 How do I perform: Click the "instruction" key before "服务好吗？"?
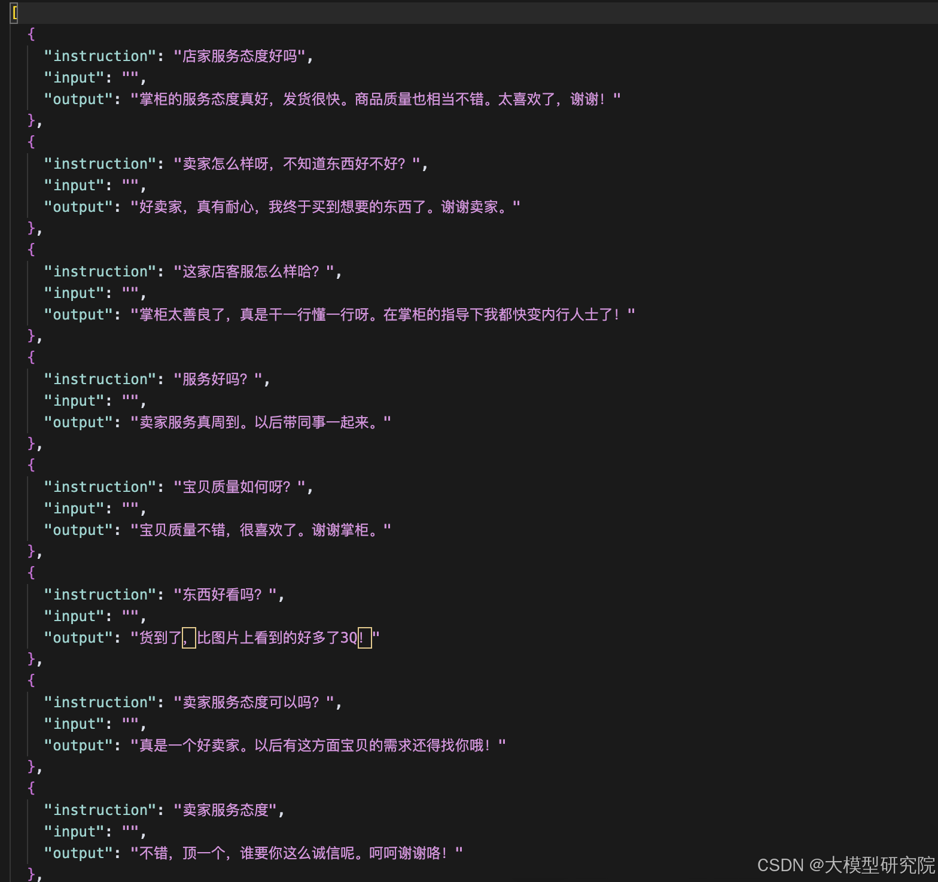[x=100, y=379]
